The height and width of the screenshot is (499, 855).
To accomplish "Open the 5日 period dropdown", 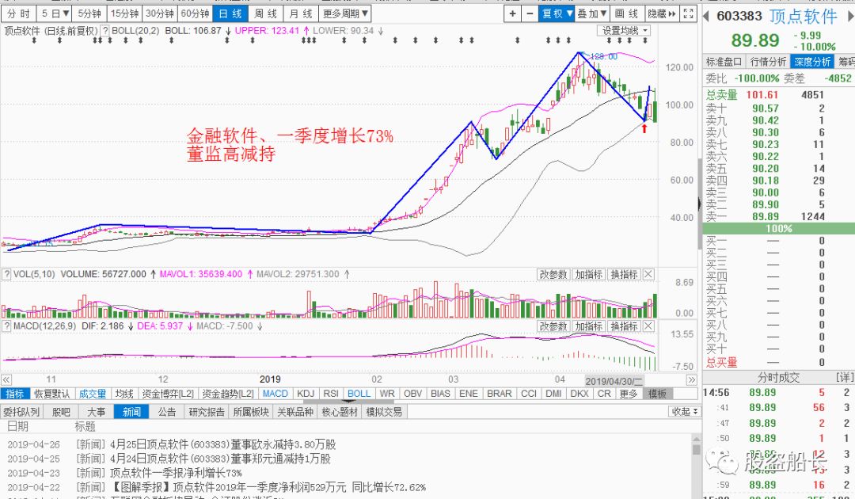I will (55, 13).
